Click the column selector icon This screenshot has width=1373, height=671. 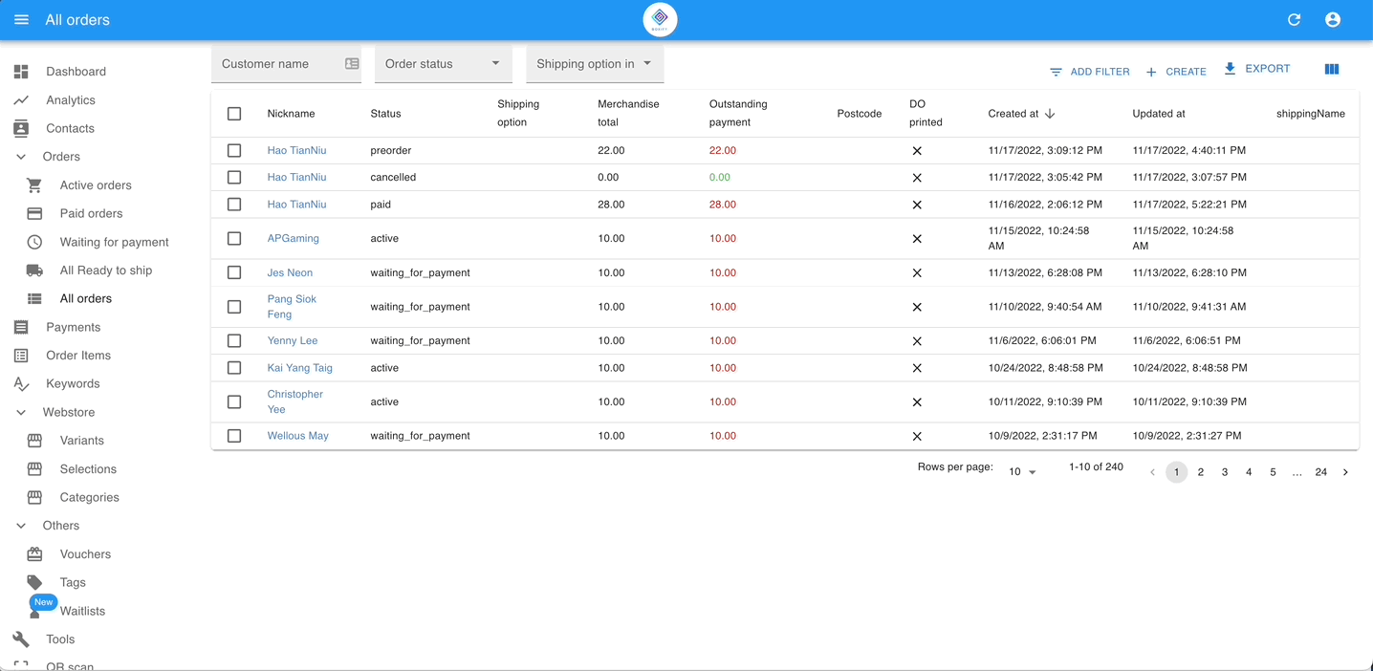(1331, 69)
